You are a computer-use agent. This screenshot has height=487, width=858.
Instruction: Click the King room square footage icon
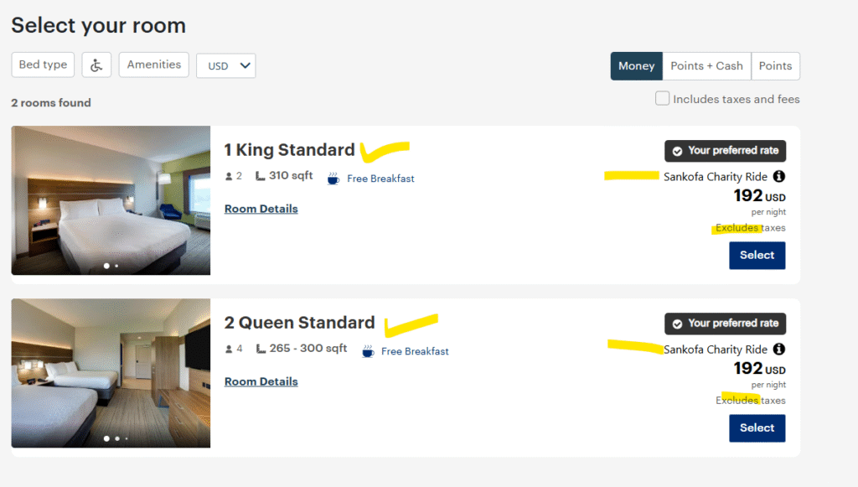point(261,177)
